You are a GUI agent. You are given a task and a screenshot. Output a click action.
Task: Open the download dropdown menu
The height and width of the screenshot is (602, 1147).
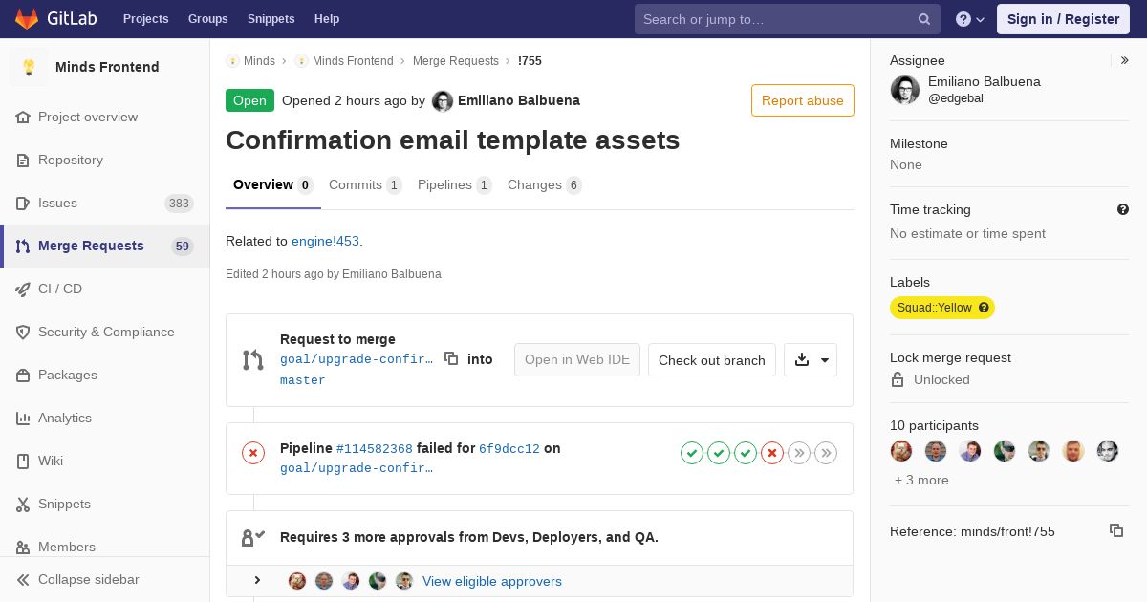811,360
